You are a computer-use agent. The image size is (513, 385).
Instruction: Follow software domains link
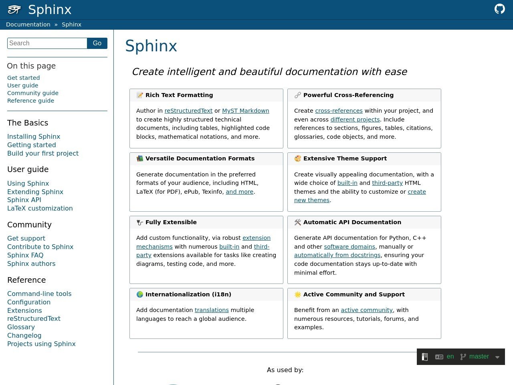pyautogui.click(x=349, y=247)
